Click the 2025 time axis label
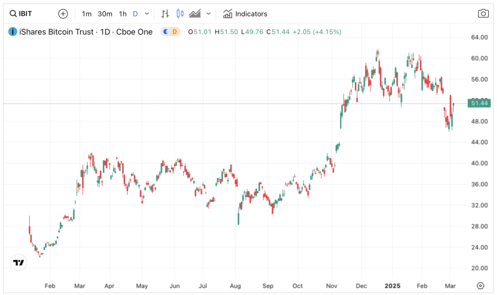The image size is (497, 295). point(392,286)
